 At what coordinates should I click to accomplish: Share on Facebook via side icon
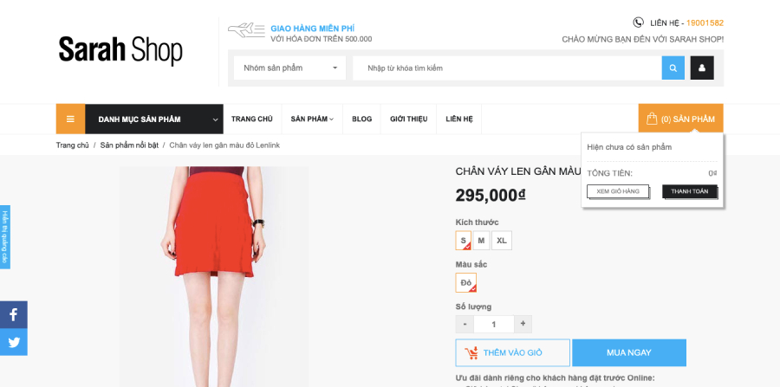pyautogui.click(x=14, y=314)
